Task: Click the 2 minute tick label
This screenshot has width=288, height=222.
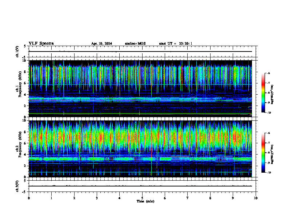Action: (x=74, y=198)
